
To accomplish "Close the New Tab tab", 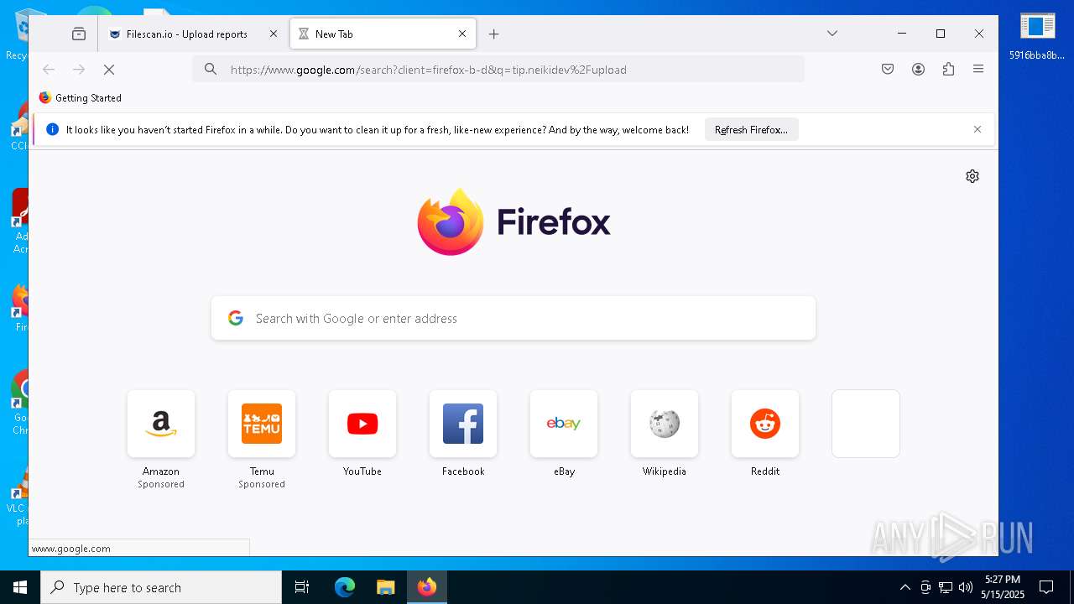I will coord(462,34).
